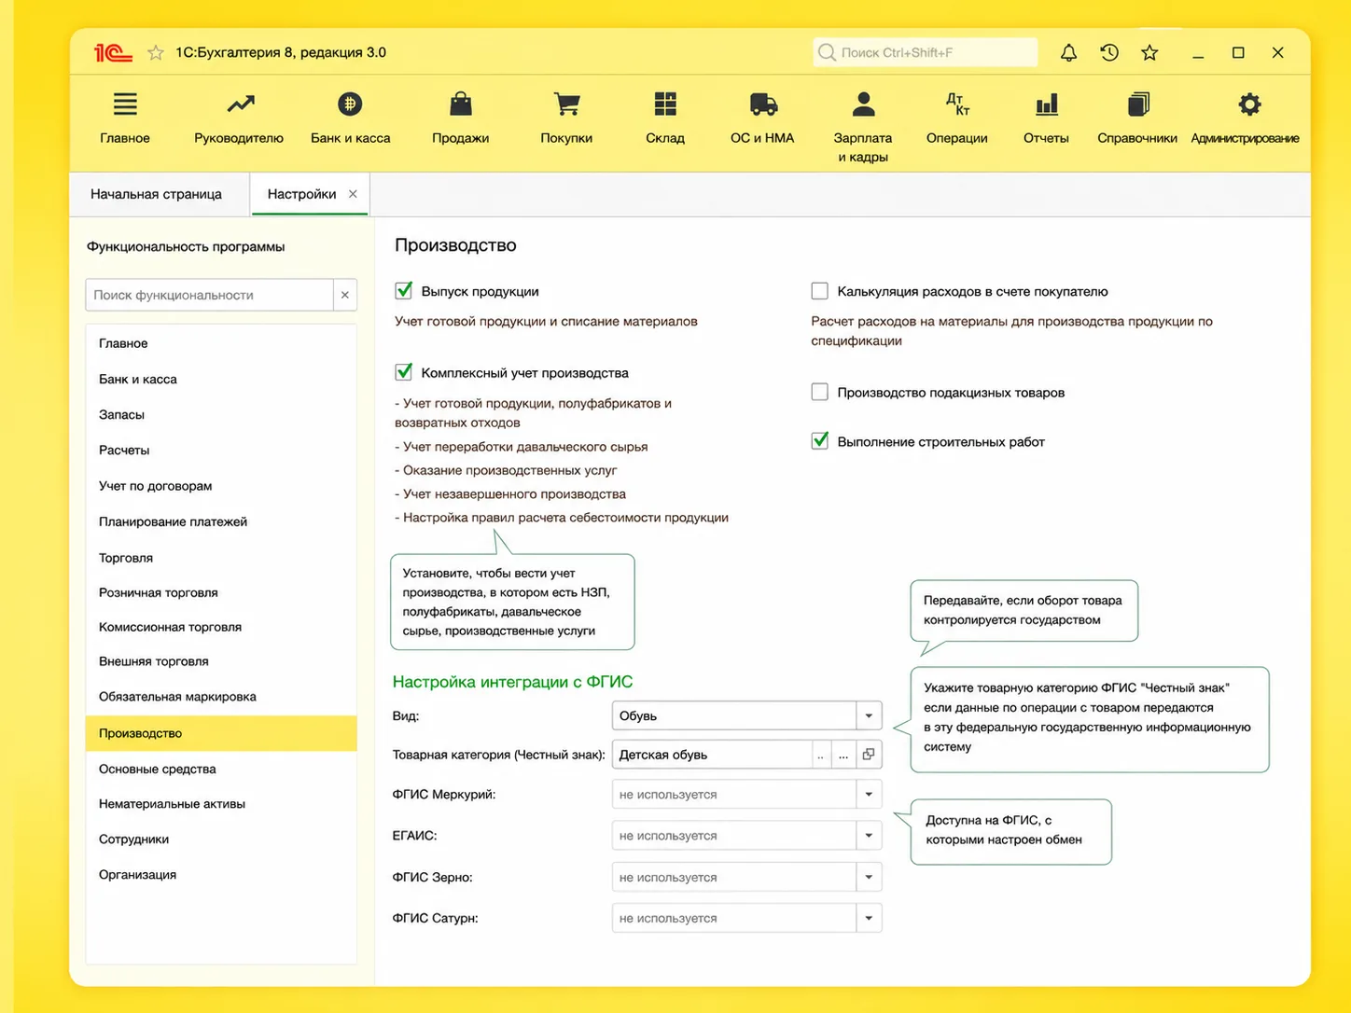Viewport: 1351px width, 1013px height.
Task: Select Обязательная маркировка list item
Action: point(221,697)
